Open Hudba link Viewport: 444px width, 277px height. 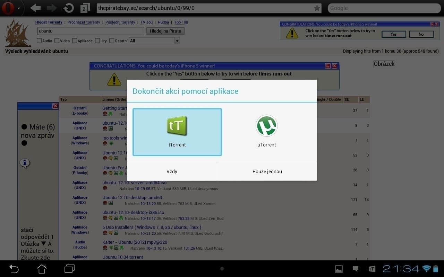coord(163,22)
